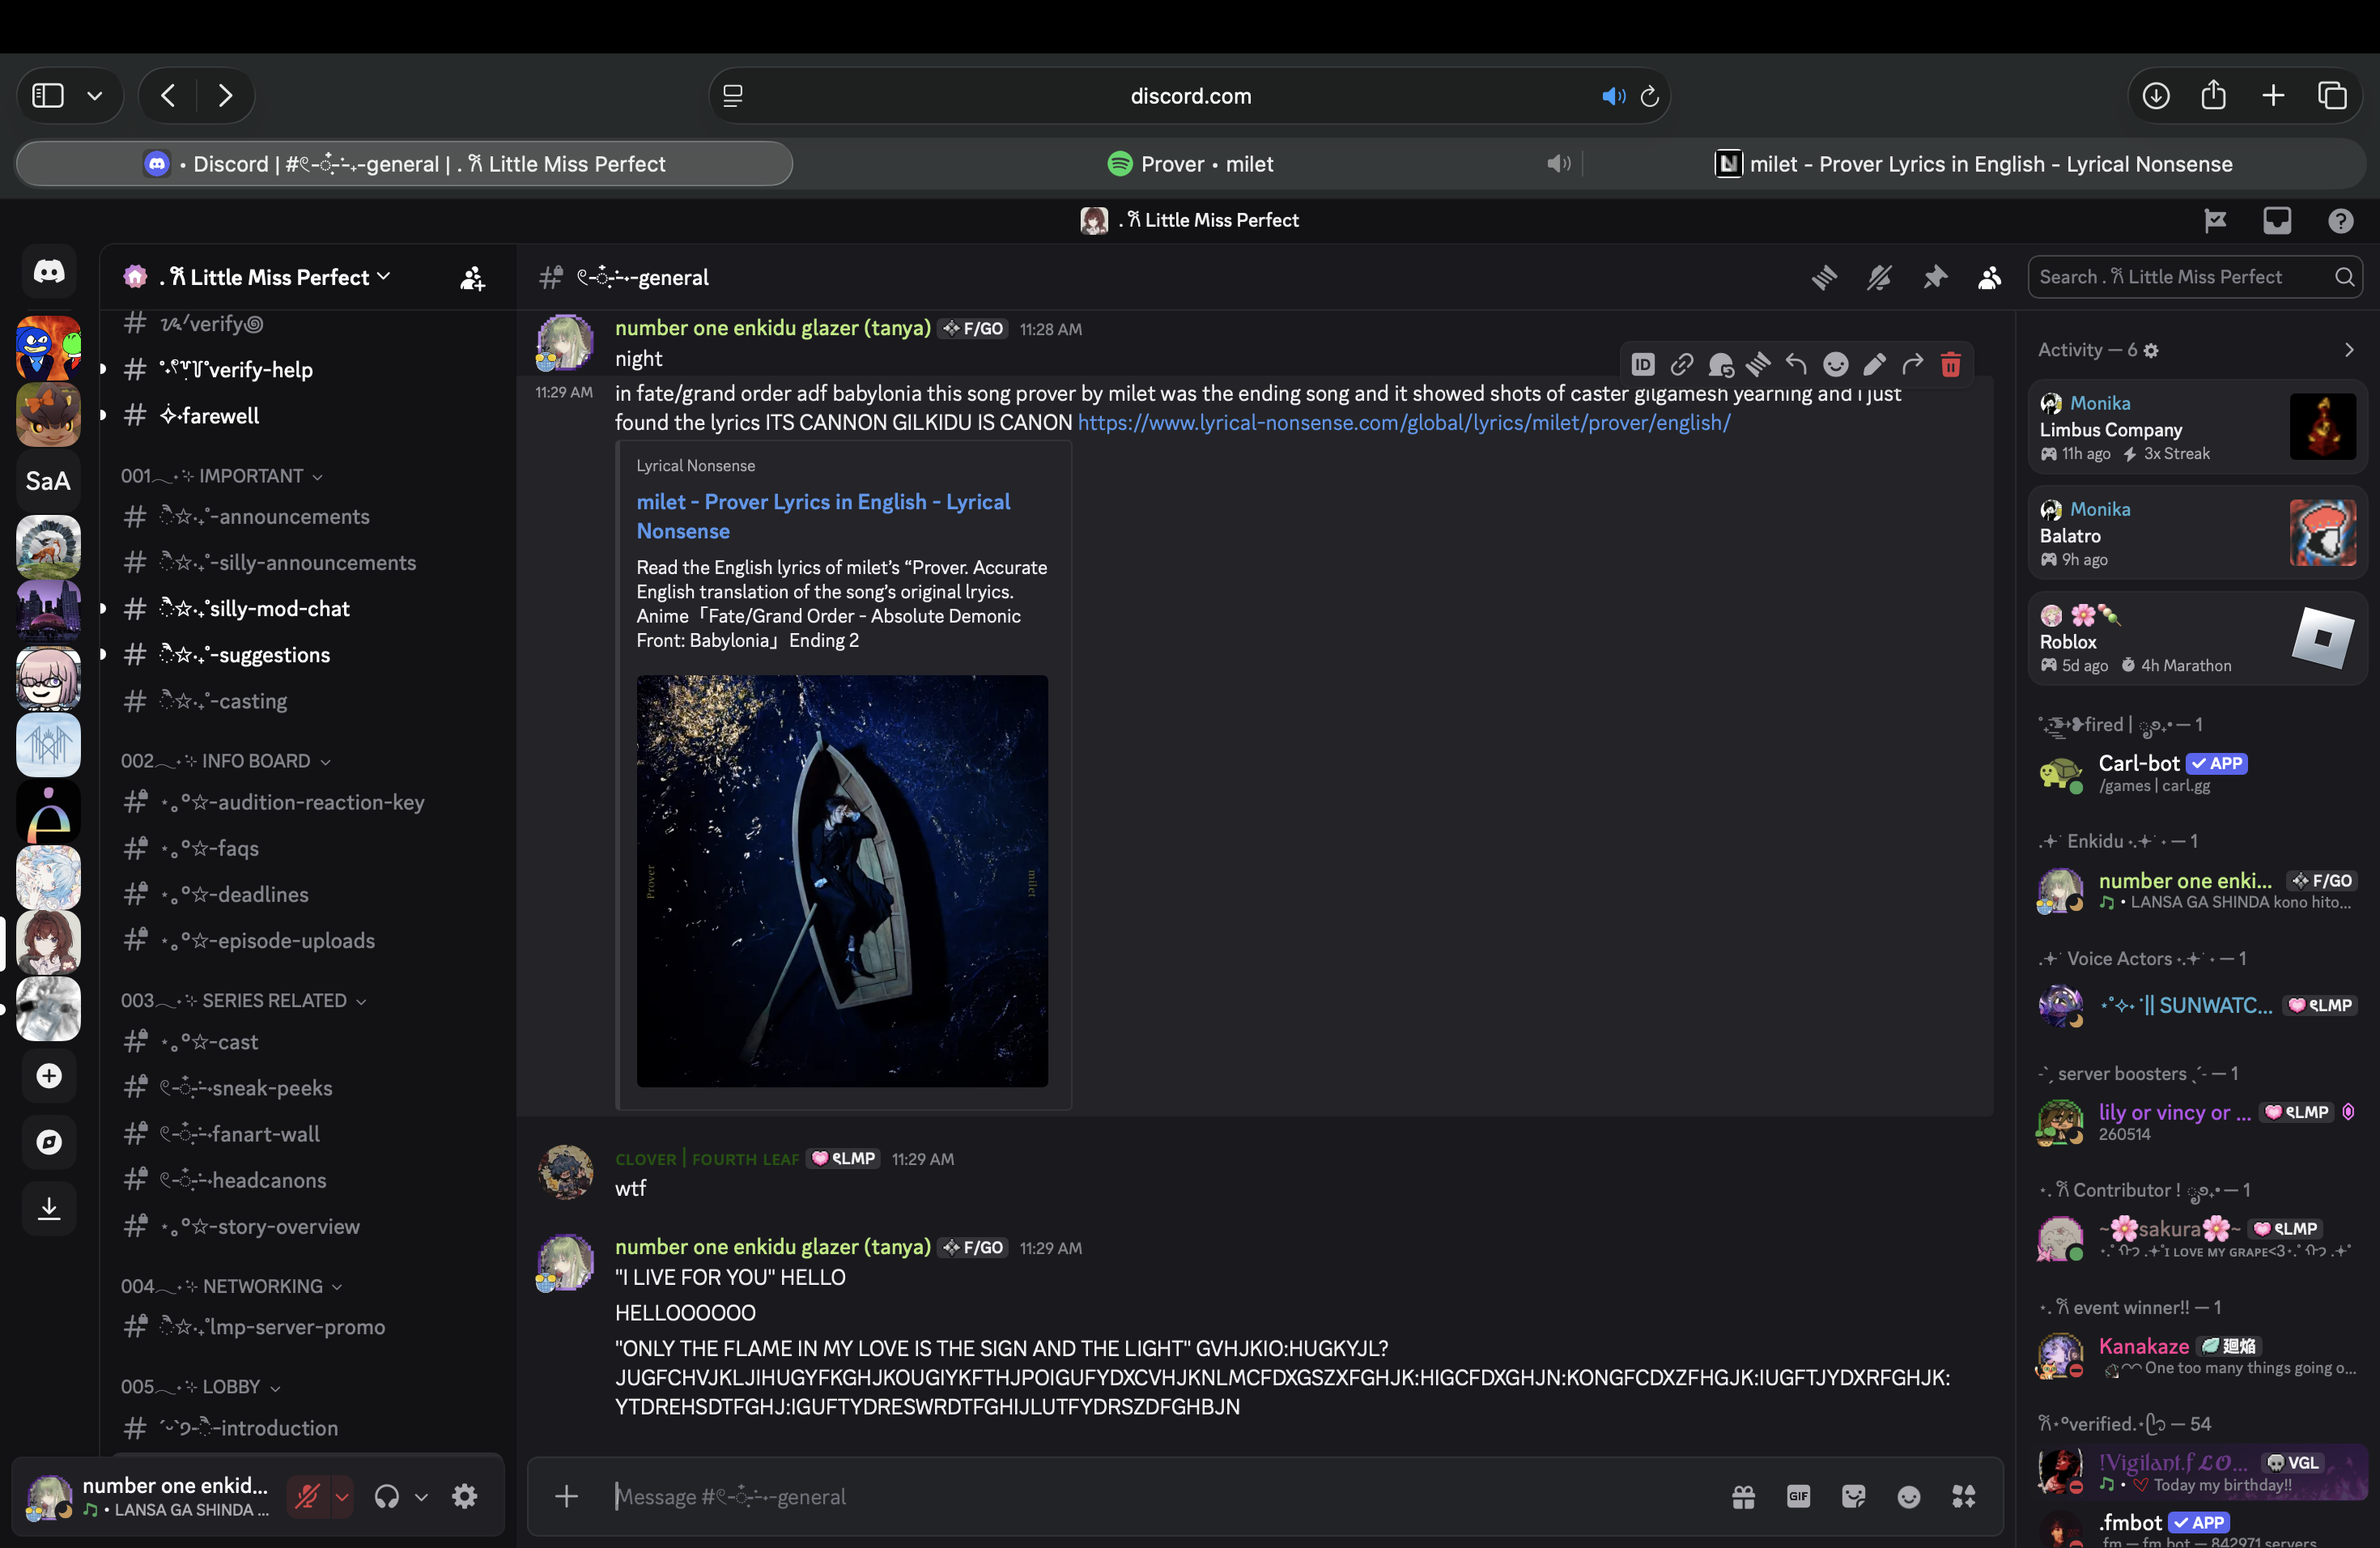Click the add reaction smiley on message
Viewport: 2380px width, 1548px height.
[x=1835, y=365]
